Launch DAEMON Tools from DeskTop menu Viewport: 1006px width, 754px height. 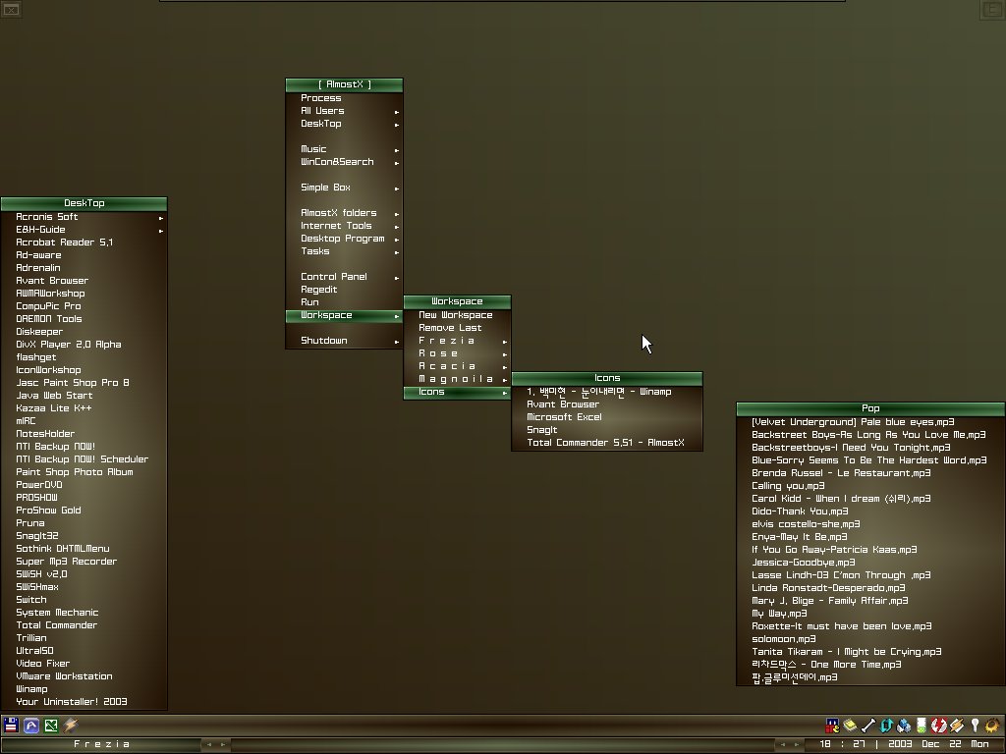(49, 319)
